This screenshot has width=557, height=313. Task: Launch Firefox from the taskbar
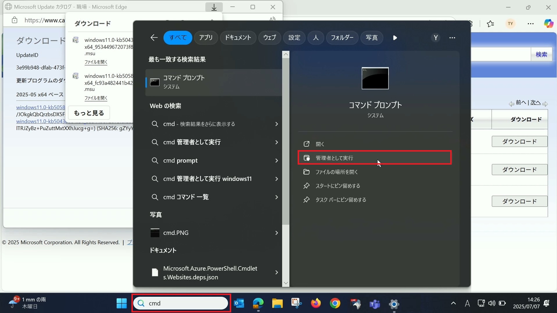316,303
